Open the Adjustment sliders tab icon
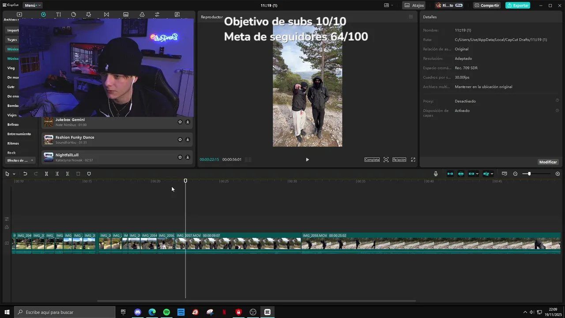Image resolution: width=565 pixels, height=318 pixels. [x=157, y=15]
